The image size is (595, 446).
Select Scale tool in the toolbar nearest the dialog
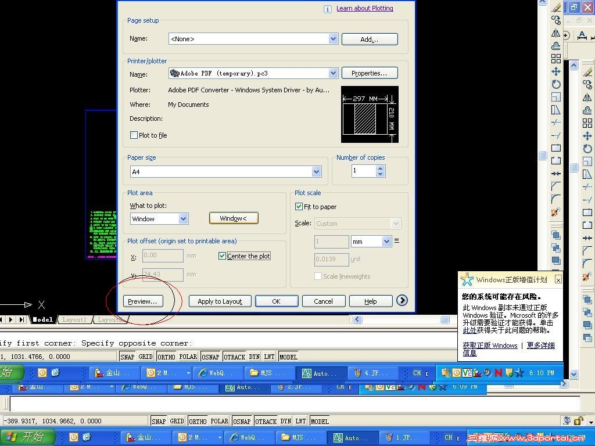(556, 97)
